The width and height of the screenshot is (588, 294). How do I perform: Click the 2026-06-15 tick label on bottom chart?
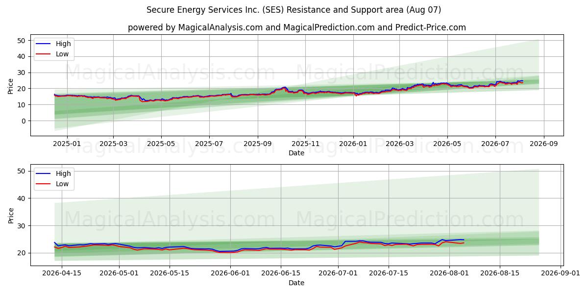tap(280, 273)
